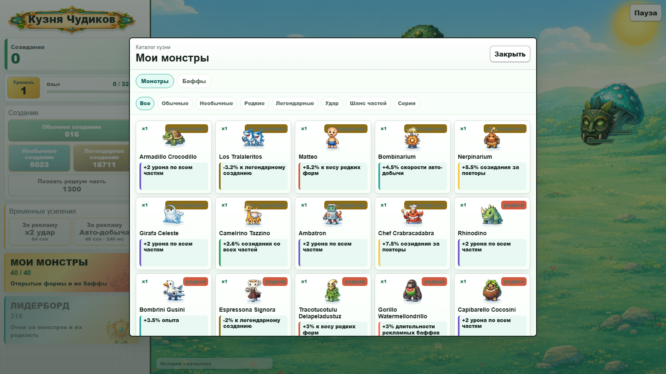Close the monsters catalog with Закрыть
The height and width of the screenshot is (374, 666).
pyautogui.click(x=510, y=54)
